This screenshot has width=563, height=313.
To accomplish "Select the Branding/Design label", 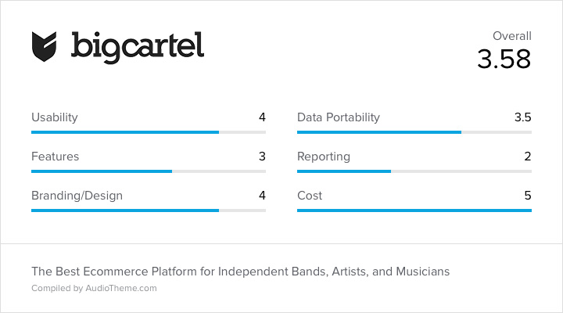I will click(77, 196).
